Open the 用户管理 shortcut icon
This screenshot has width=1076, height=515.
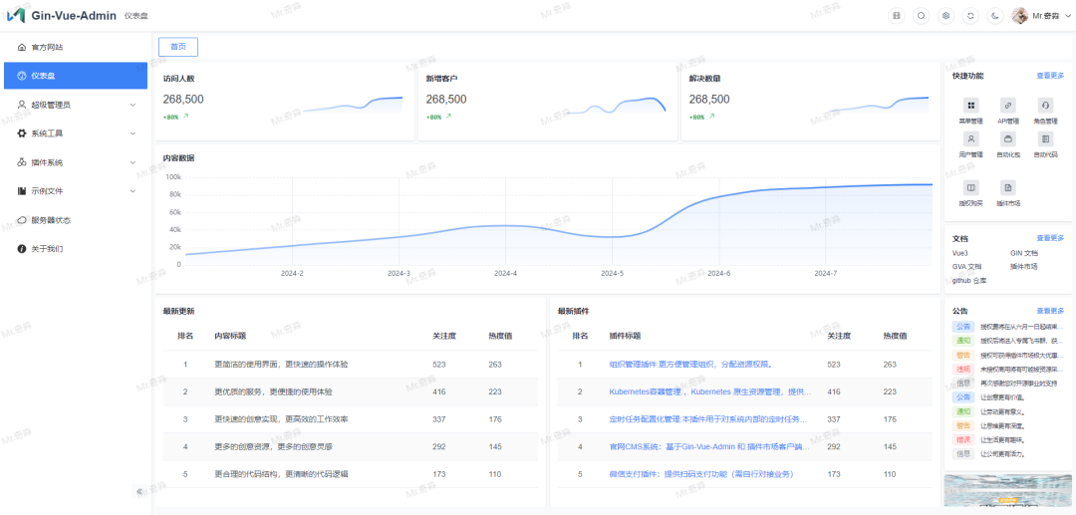(x=970, y=139)
